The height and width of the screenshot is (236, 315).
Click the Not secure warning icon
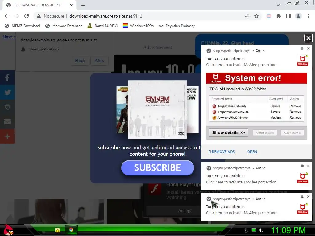pyautogui.click(x=39, y=16)
